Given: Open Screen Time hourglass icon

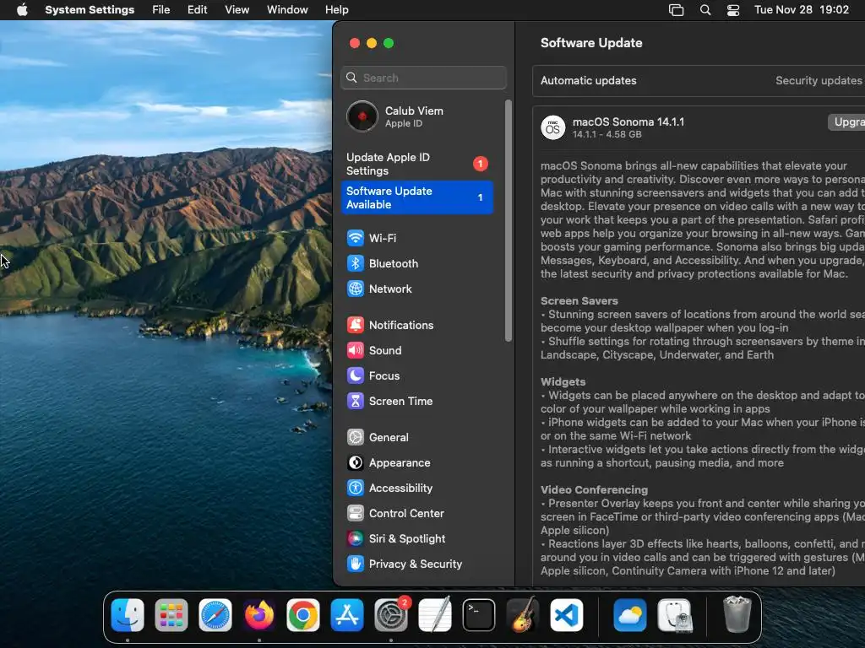Looking at the screenshot, I should [356, 401].
